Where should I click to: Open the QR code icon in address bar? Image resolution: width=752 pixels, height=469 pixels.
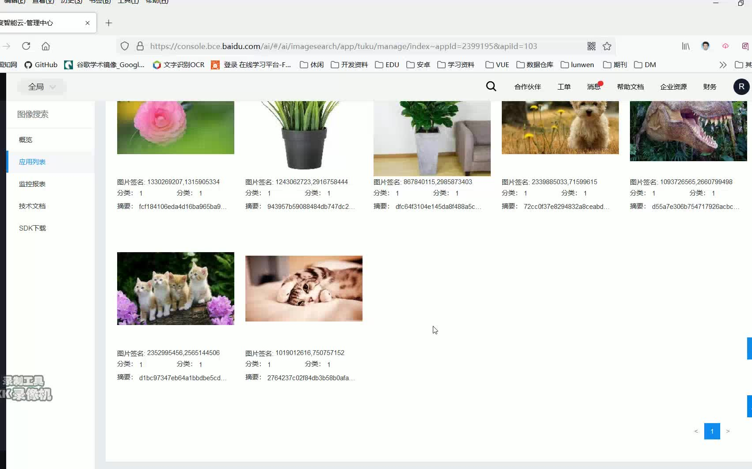592,46
